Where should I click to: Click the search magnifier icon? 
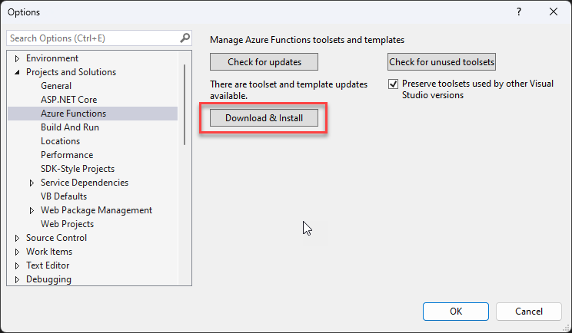[x=185, y=38]
